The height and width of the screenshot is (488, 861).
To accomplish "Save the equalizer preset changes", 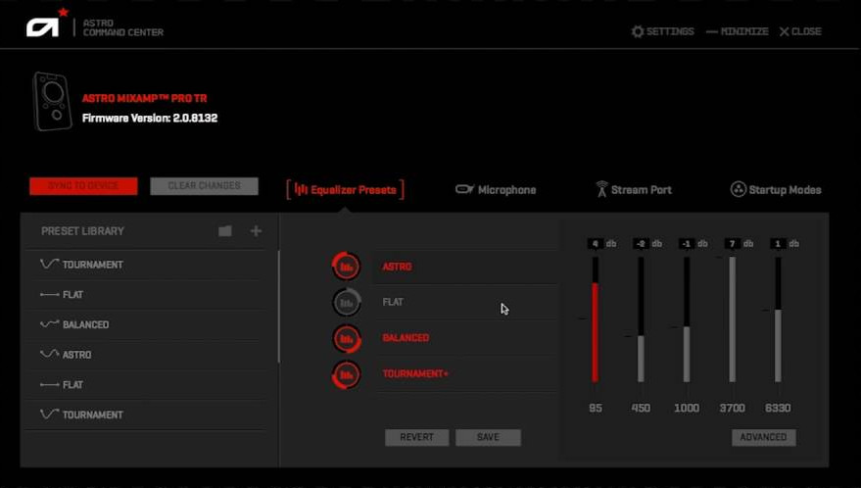I will pyautogui.click(x=488, y=437).
